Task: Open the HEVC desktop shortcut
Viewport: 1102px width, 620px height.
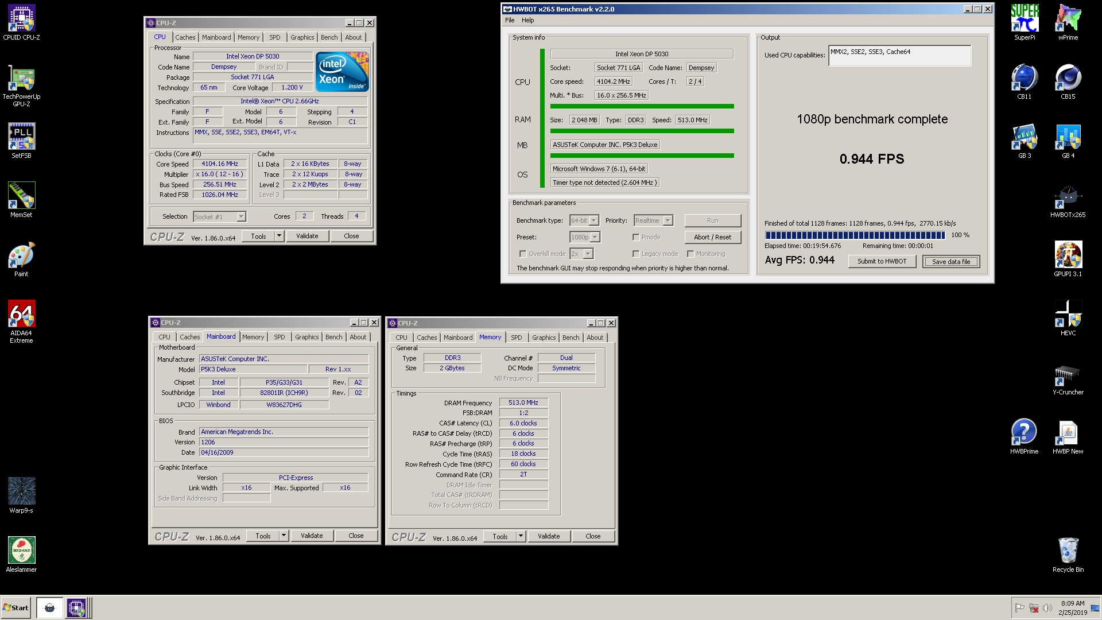Action: 1068,318
